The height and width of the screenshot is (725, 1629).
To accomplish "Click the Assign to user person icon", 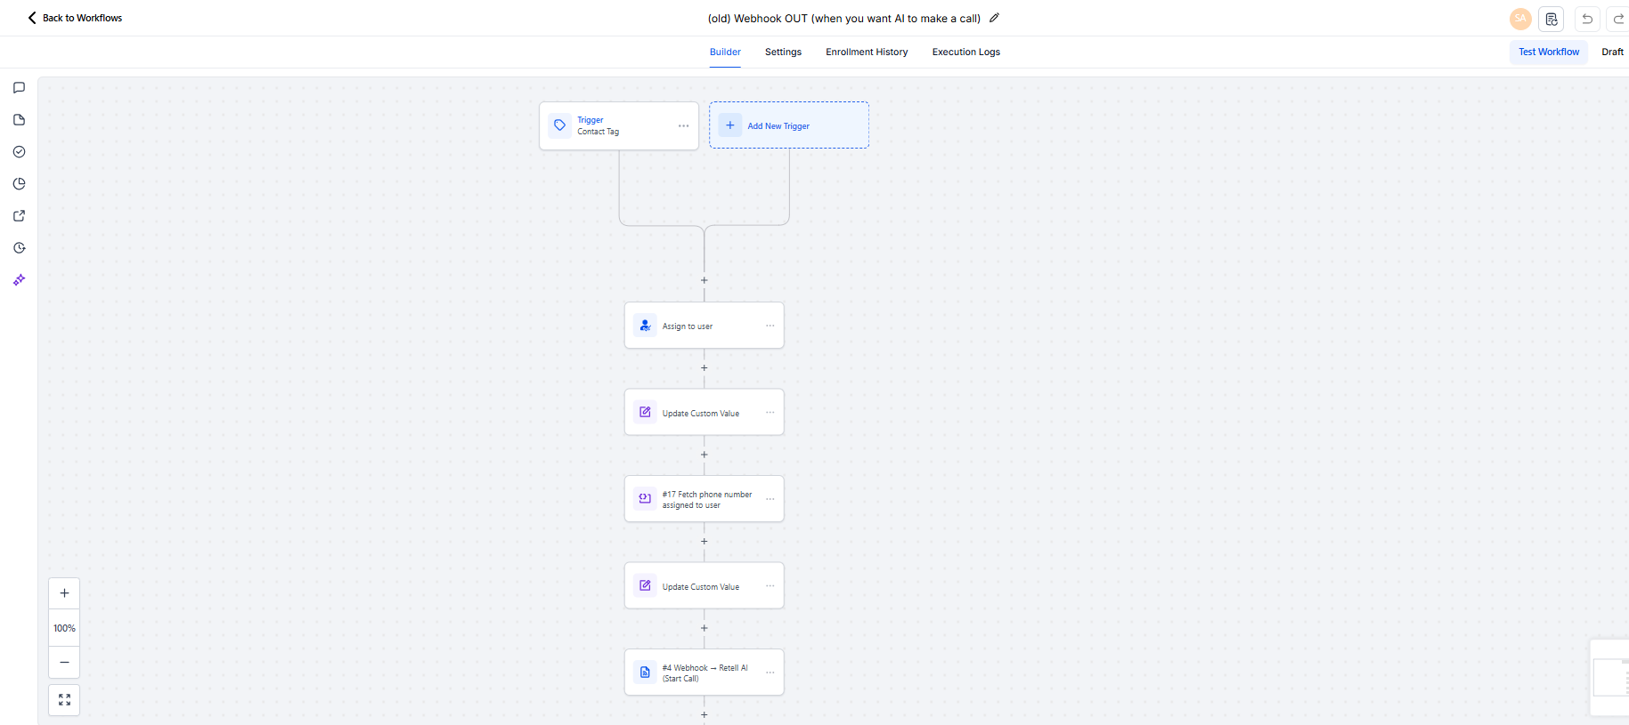I will tap(645, 326).
